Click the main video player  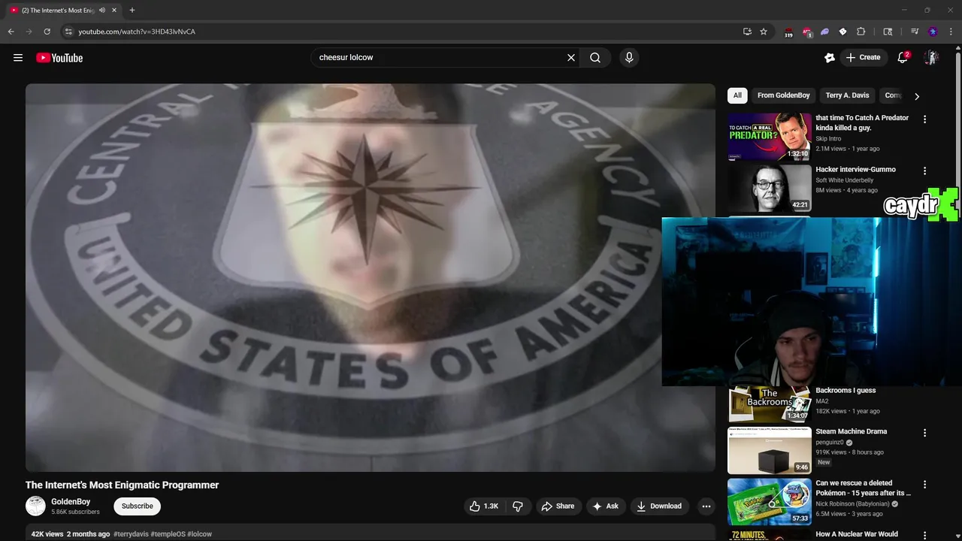pyautogui.click(x=371, y=277)
